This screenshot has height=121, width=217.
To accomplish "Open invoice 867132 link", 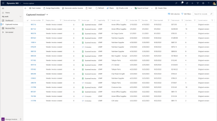I will (x=33, y=29).
